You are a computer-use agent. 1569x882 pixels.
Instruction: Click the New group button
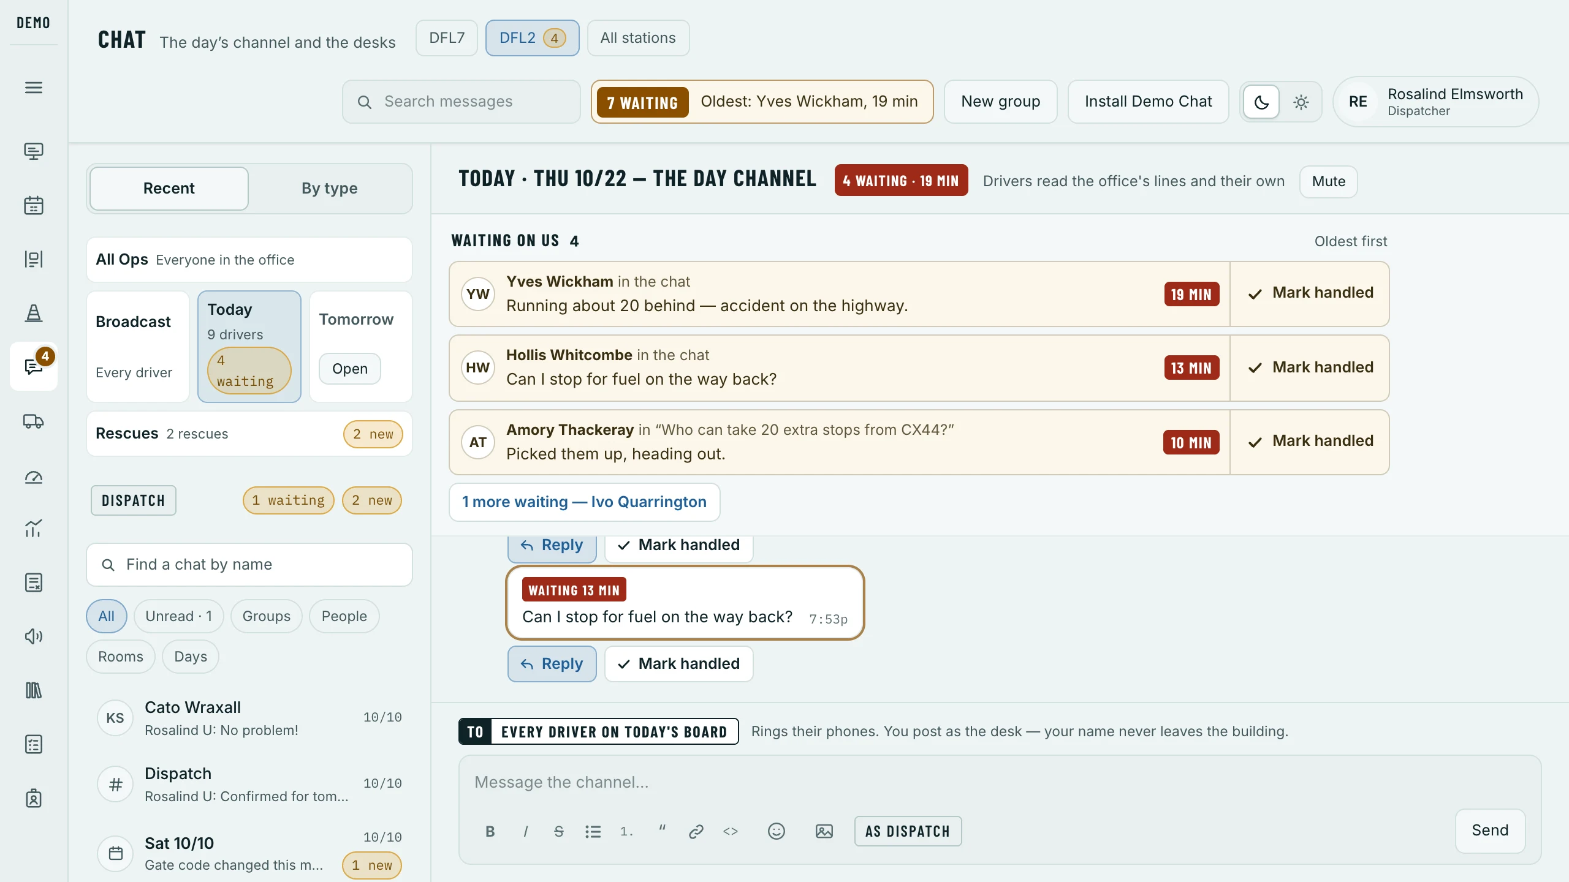click(x=1000, y=102)
